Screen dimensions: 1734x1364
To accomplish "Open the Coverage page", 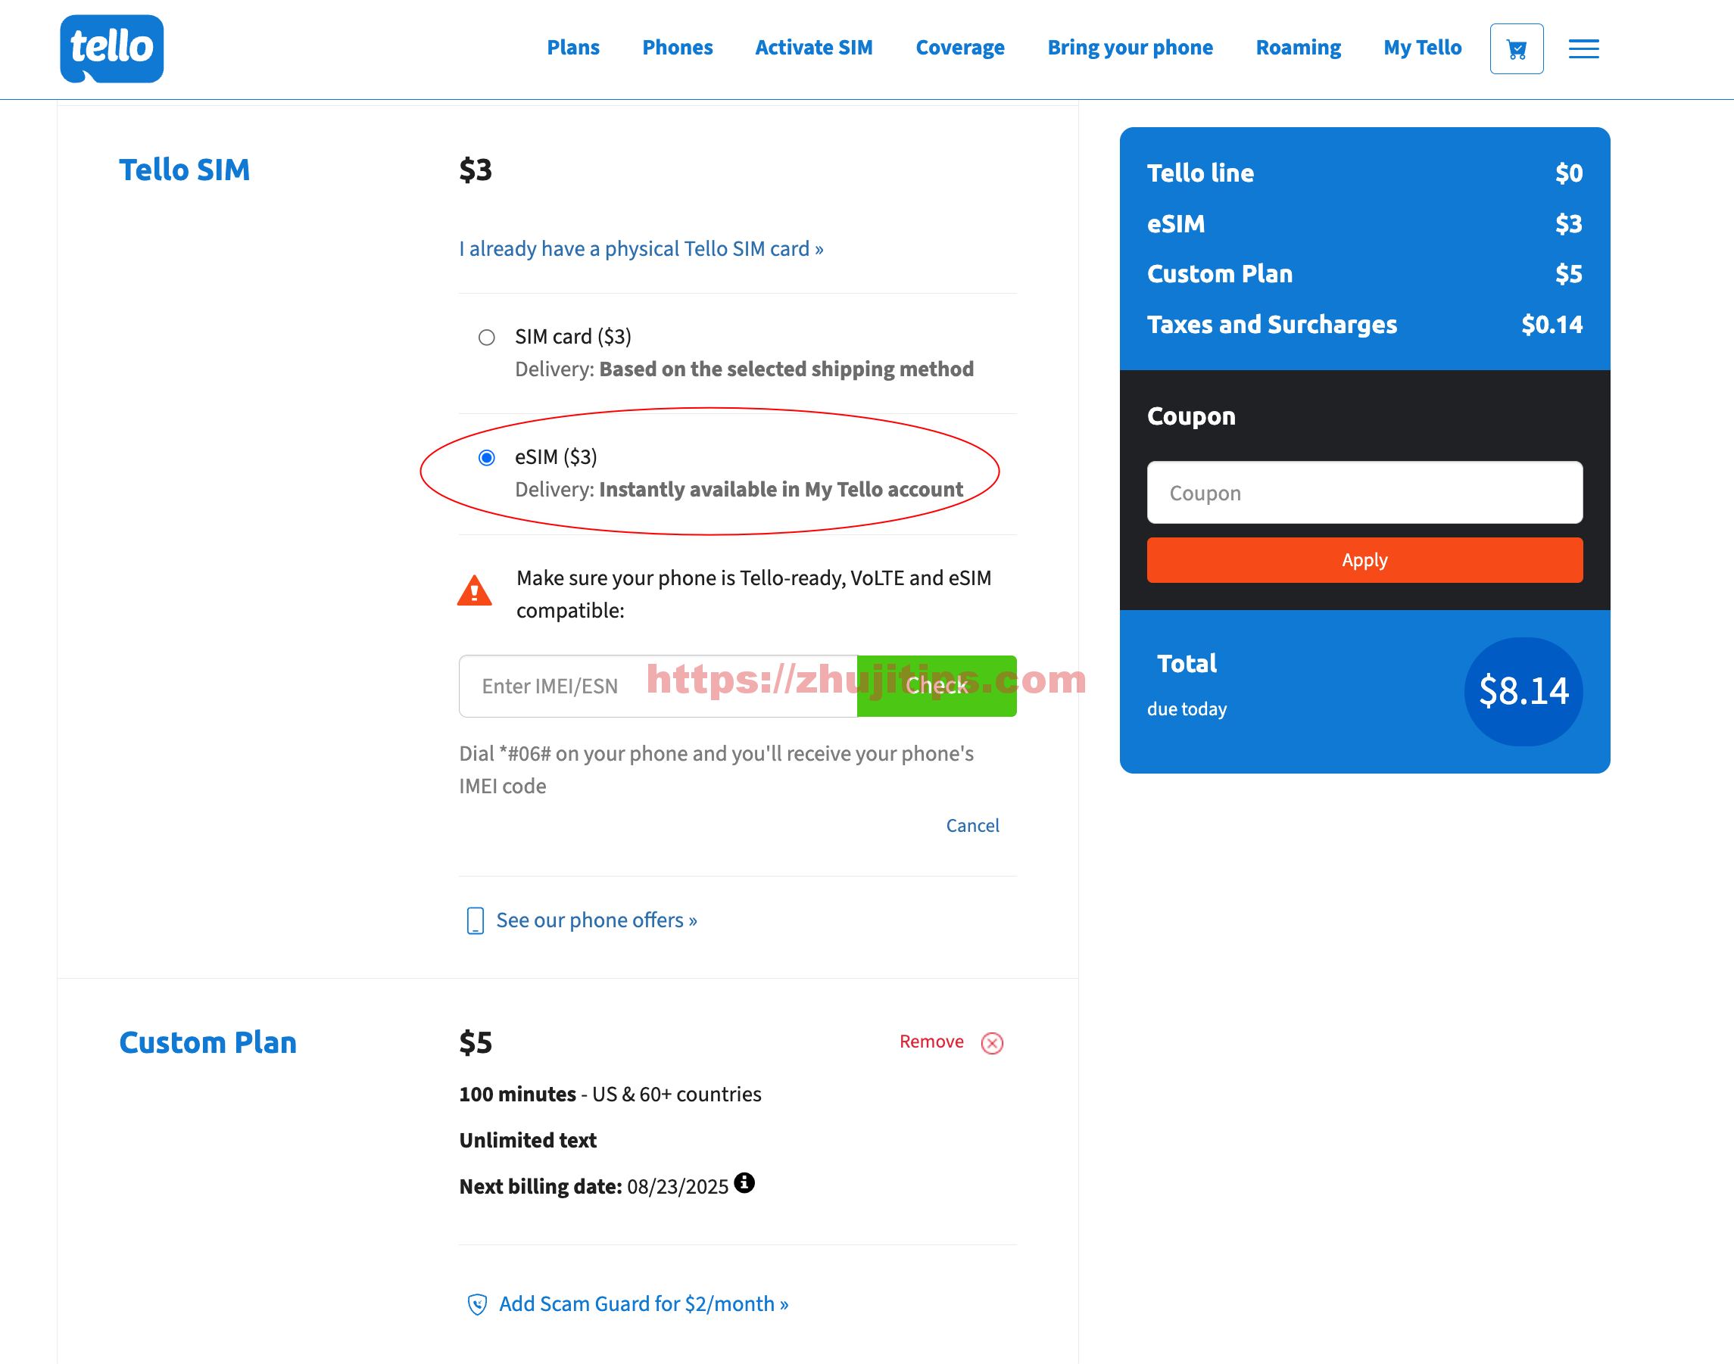I will coord(960,48).
